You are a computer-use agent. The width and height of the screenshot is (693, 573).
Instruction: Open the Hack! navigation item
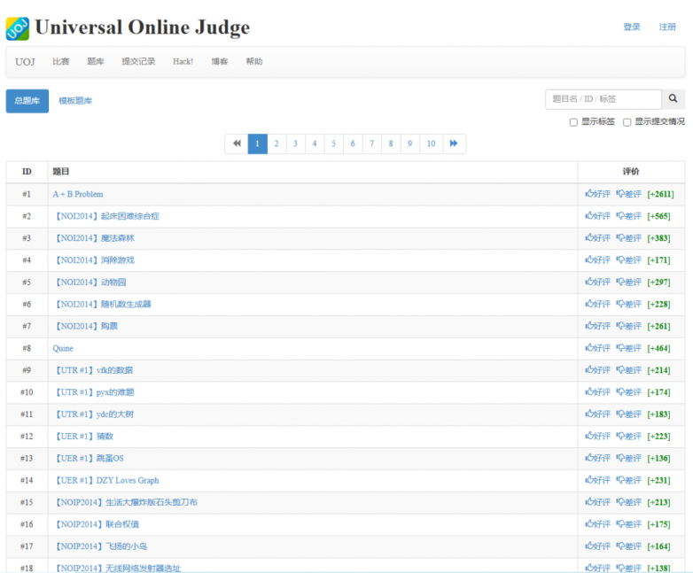(183, 62)
